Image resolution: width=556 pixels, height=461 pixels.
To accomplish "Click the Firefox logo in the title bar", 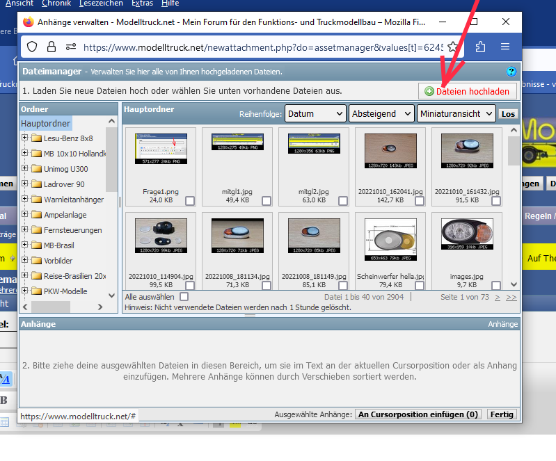I will 29,22.
